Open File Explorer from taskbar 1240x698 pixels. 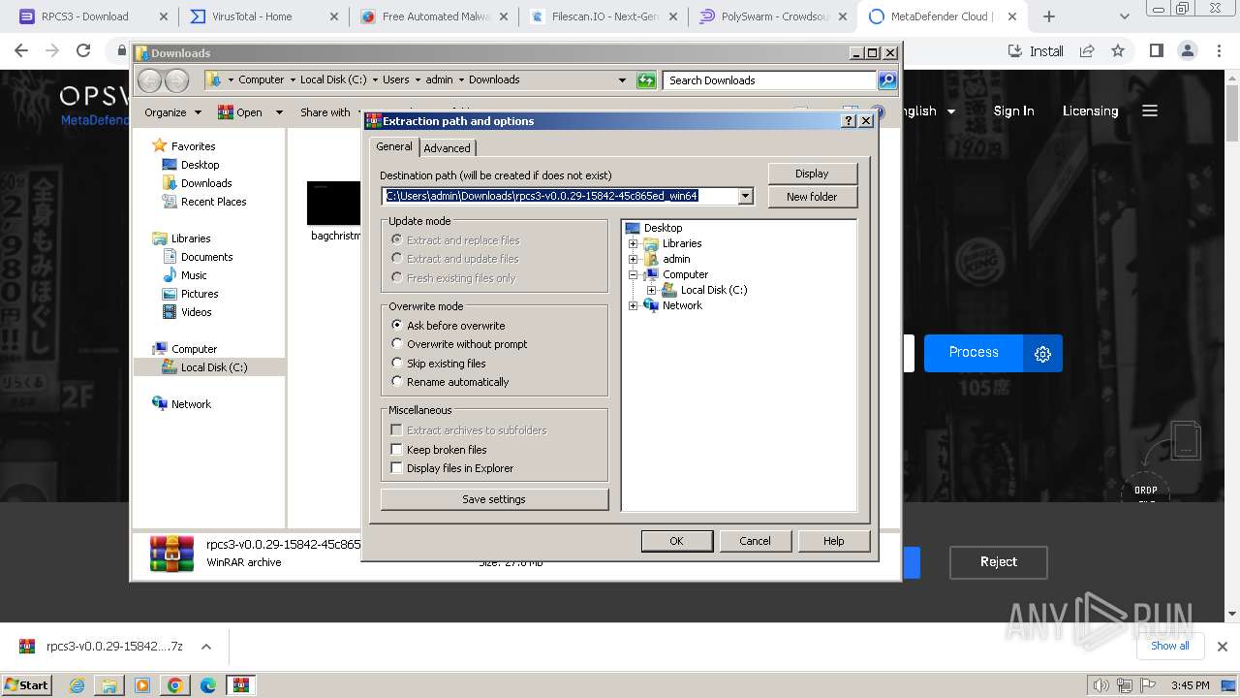109,684
